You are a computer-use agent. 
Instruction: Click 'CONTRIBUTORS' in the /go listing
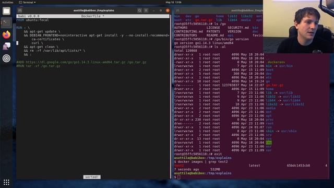pos(186,36)
